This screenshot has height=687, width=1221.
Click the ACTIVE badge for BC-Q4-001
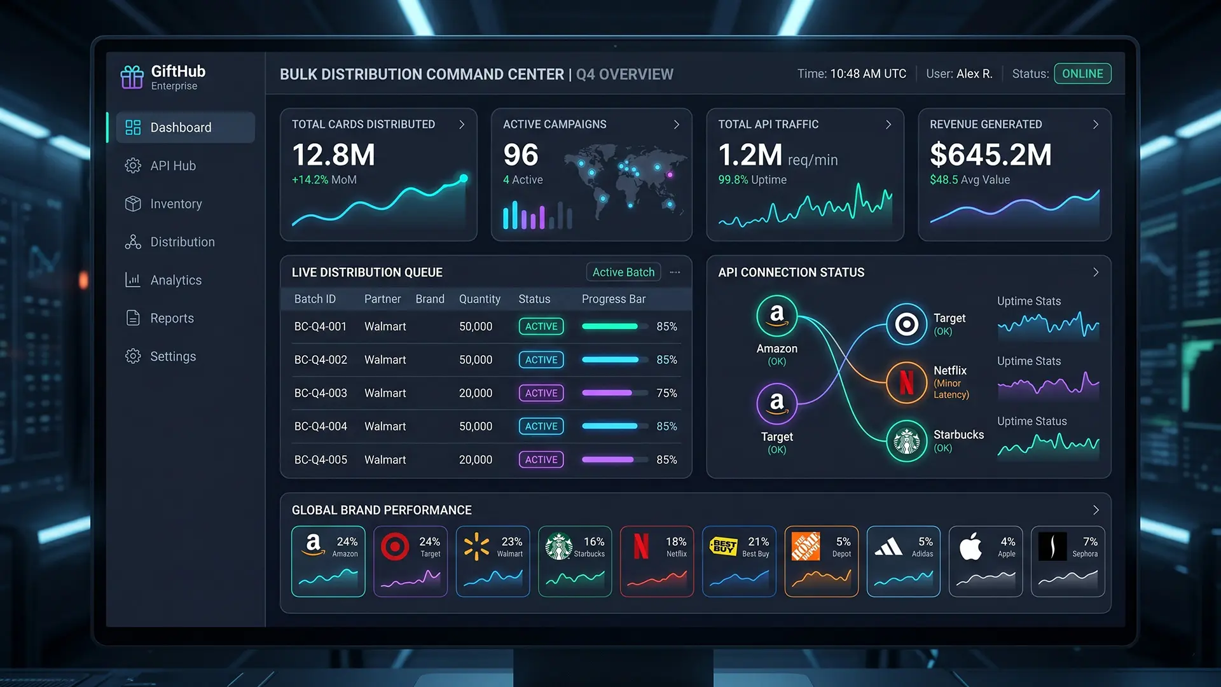point(541,326)
